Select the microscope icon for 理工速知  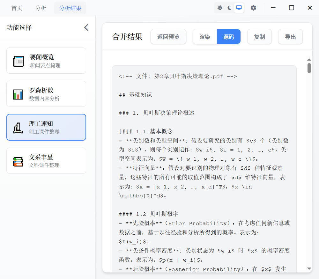(x=18, y=127)
